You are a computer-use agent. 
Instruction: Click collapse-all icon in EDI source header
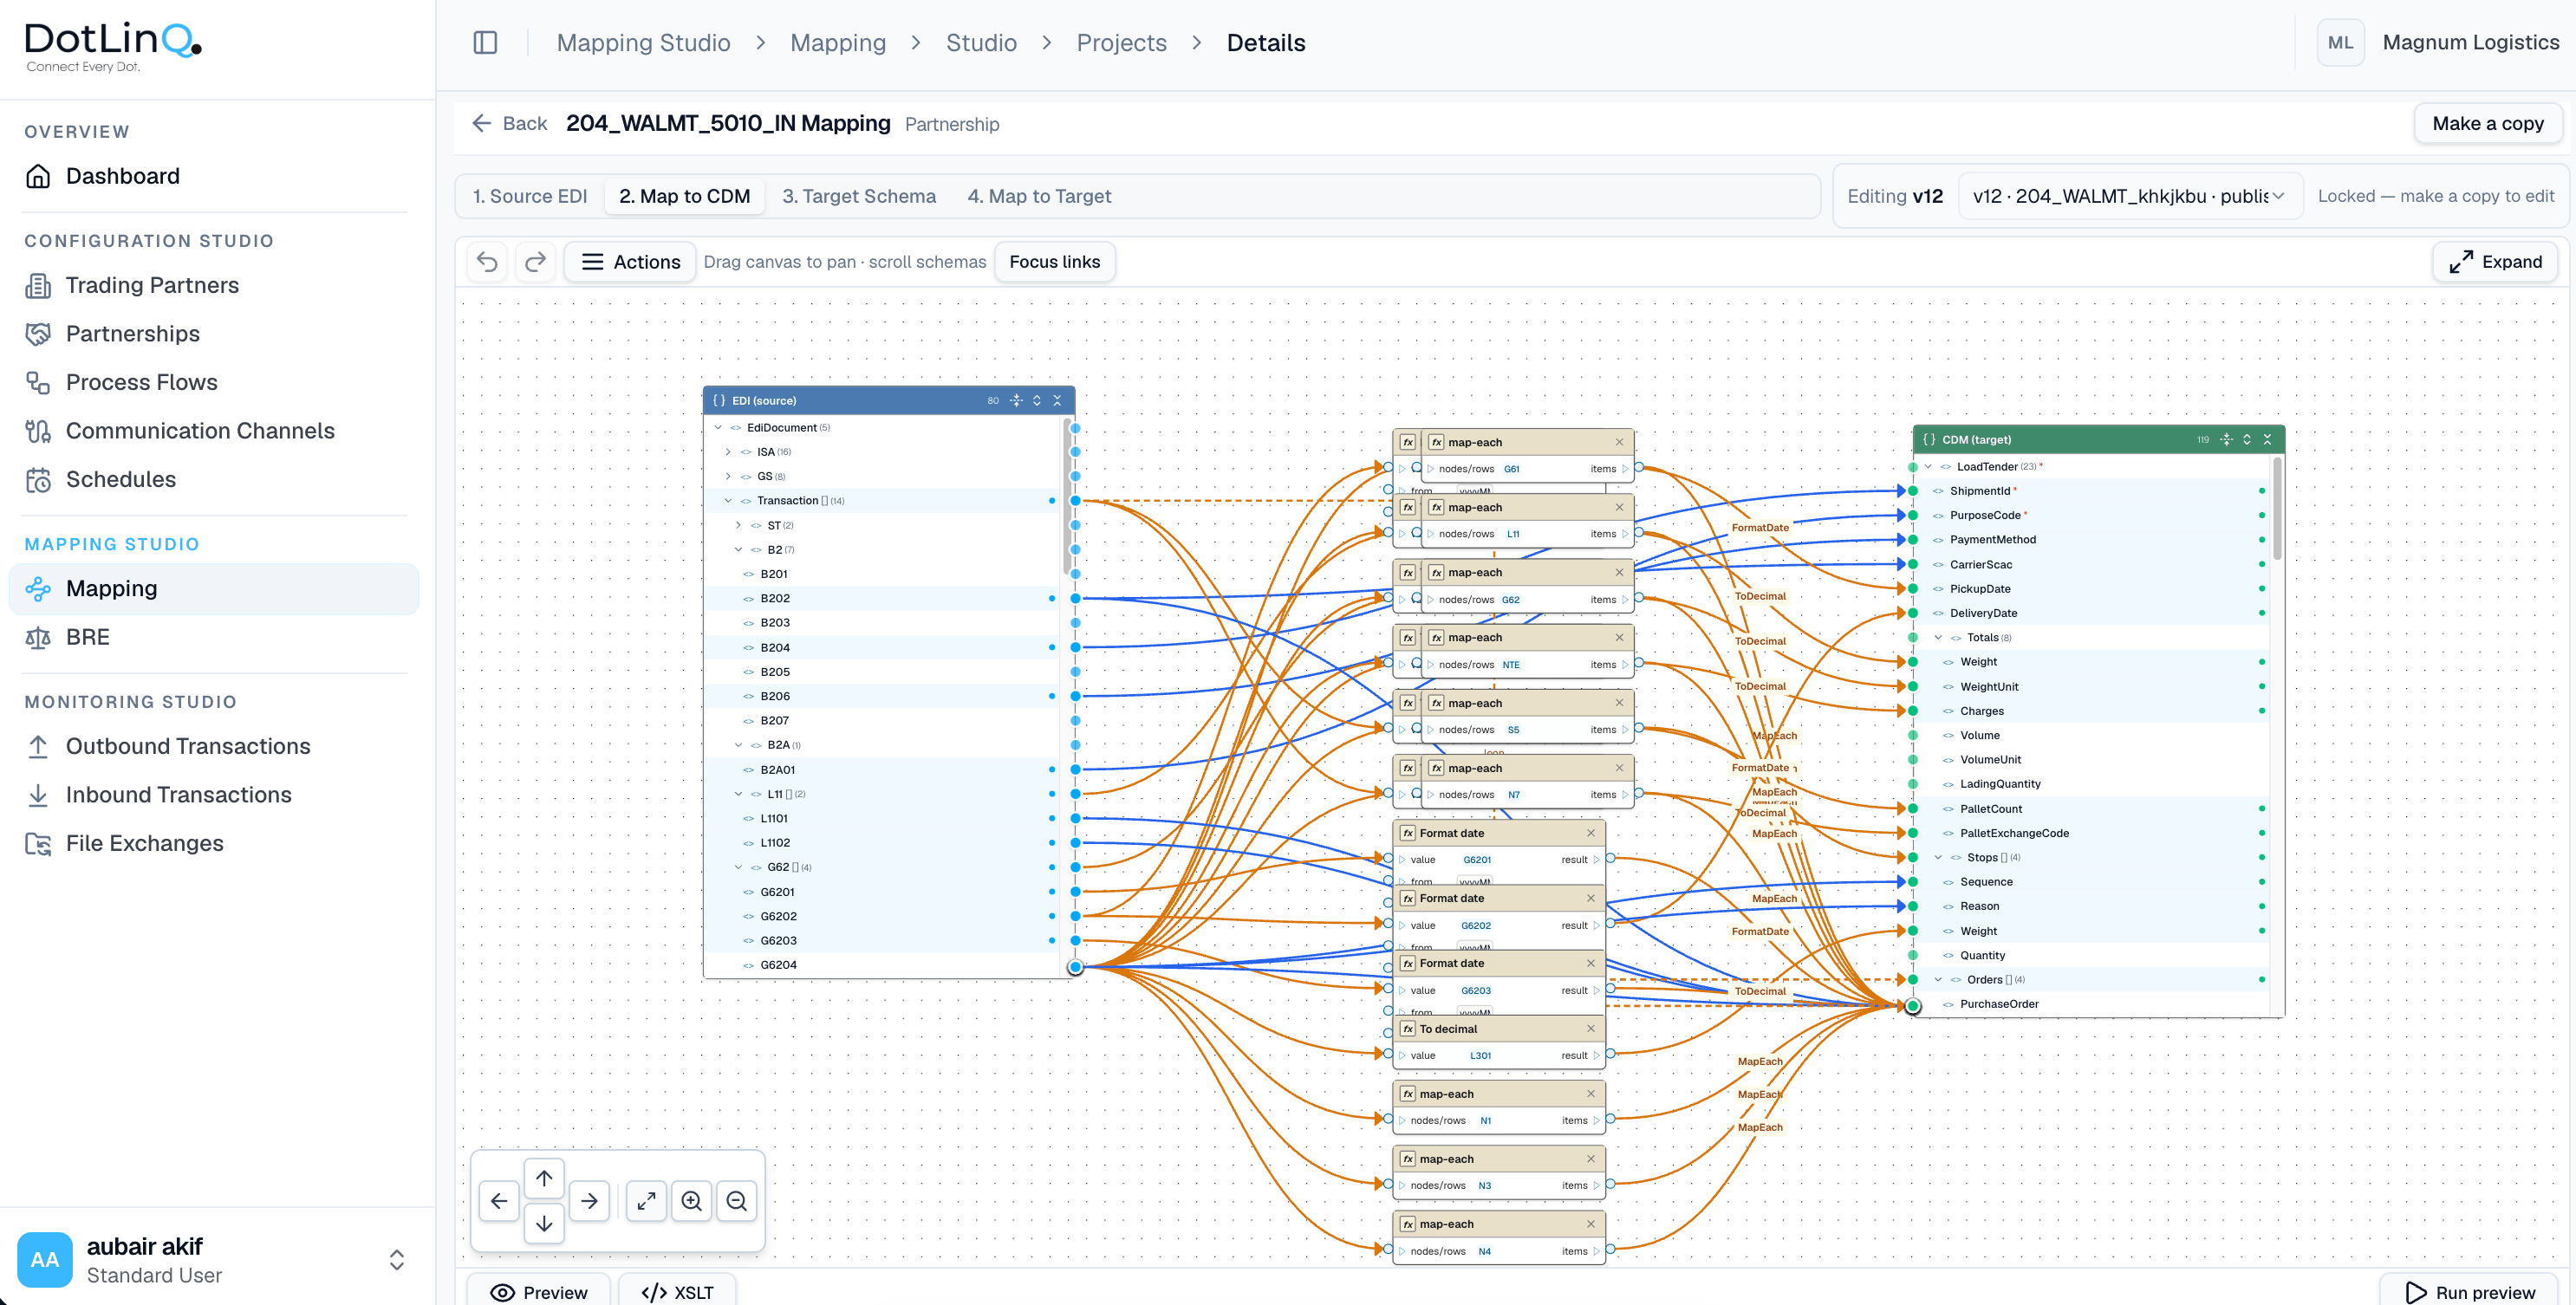click(x=1057, y=400)
